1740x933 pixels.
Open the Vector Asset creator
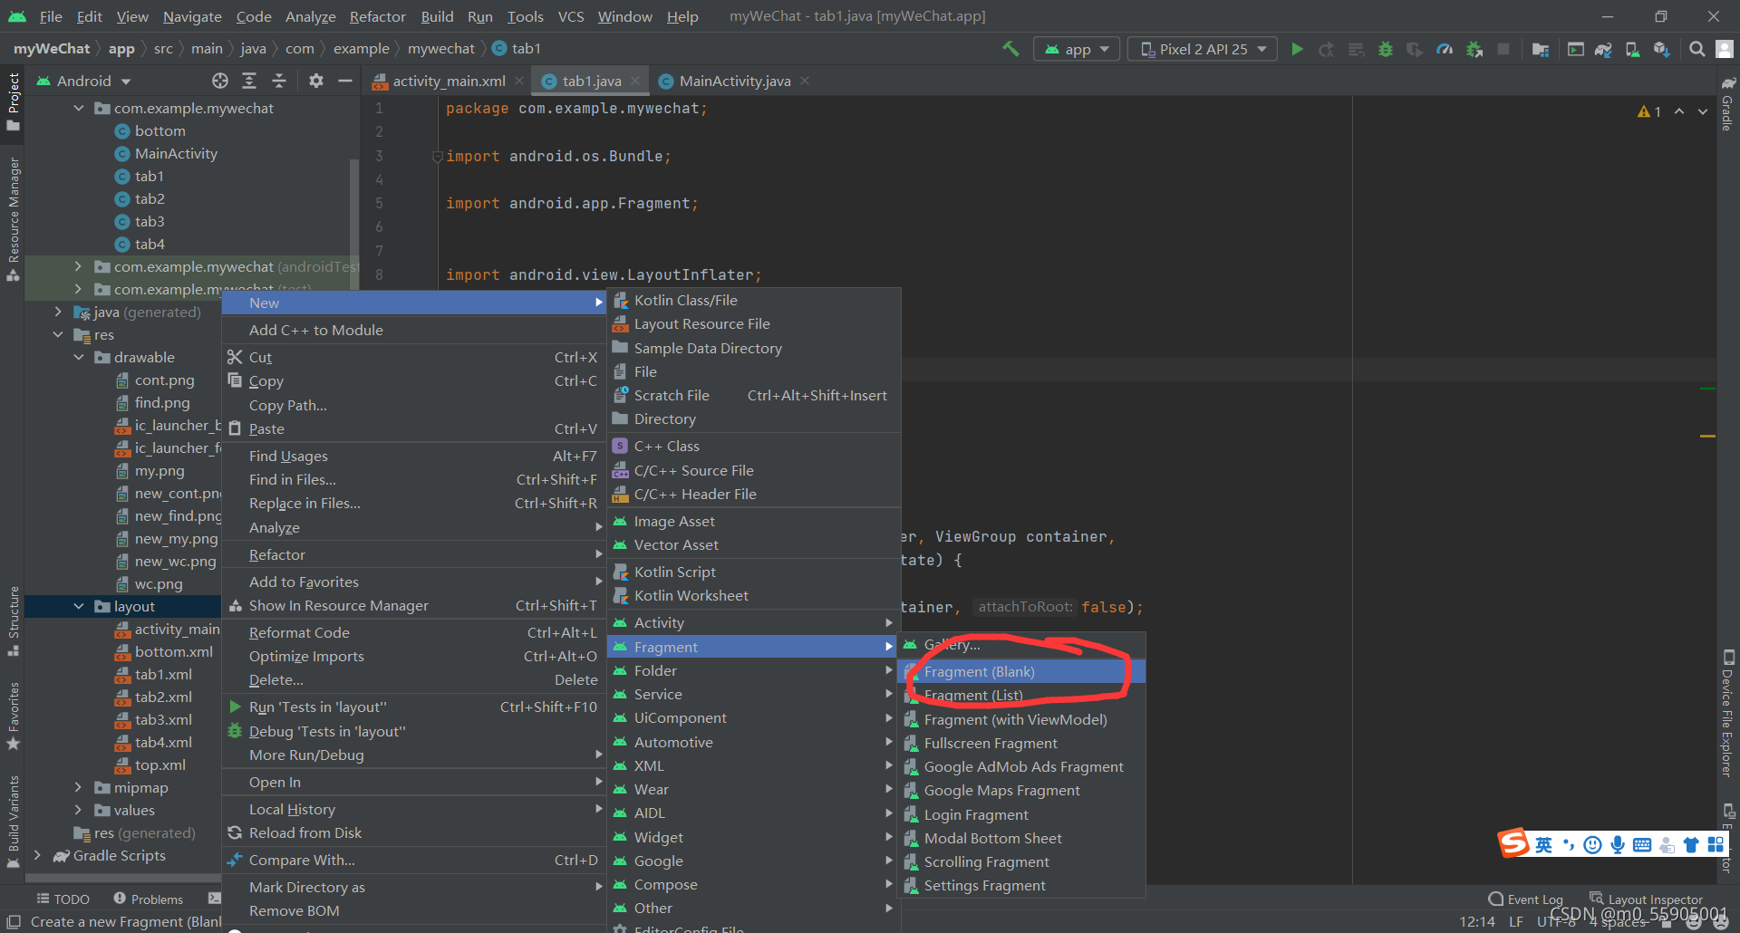point(754,544)
